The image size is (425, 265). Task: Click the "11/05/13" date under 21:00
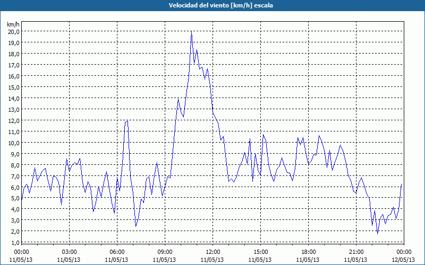pos(355,260)
